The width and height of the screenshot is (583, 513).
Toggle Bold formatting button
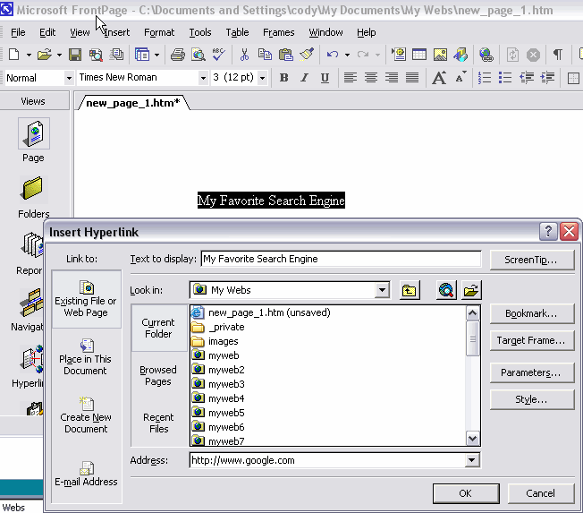click(x=284, y=78)
